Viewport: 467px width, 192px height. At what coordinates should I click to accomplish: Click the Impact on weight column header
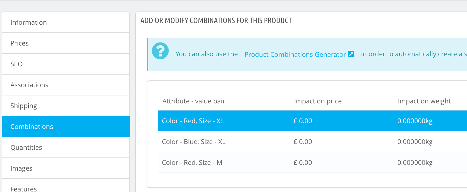click(x=424, y=101)
